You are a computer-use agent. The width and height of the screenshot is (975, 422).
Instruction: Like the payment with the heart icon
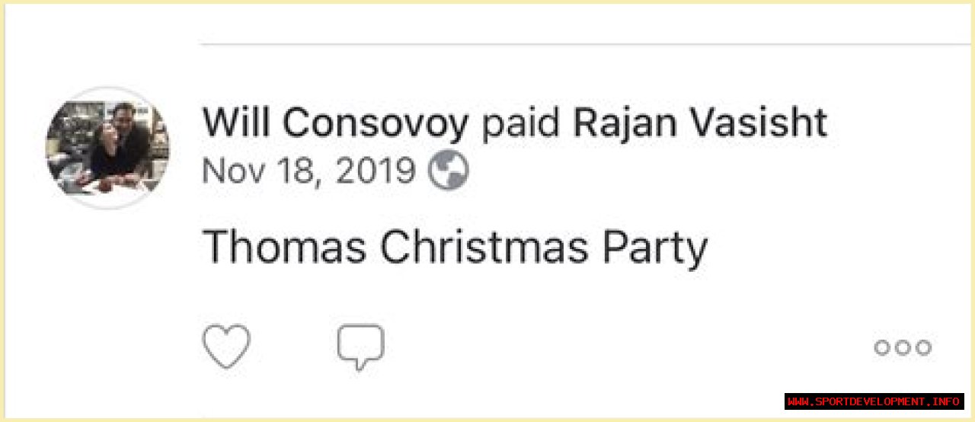226,346
